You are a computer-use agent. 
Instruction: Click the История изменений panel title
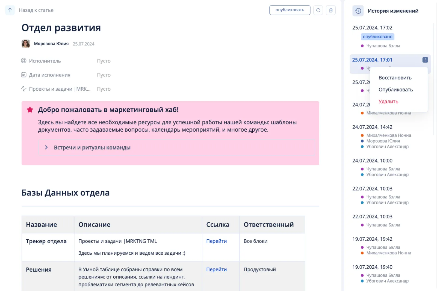coord(393,11)
